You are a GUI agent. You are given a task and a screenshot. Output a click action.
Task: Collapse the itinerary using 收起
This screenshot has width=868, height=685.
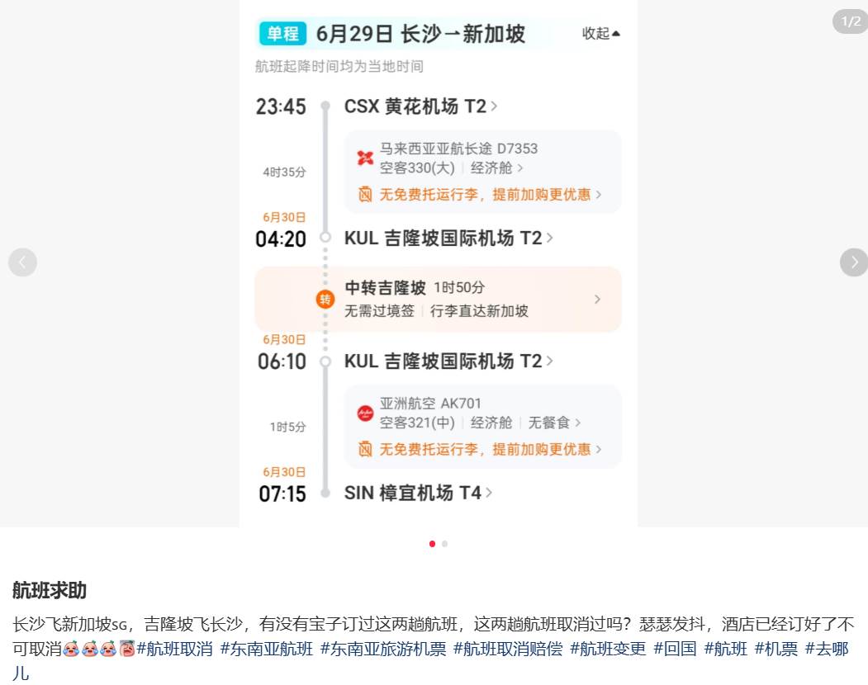600,34
